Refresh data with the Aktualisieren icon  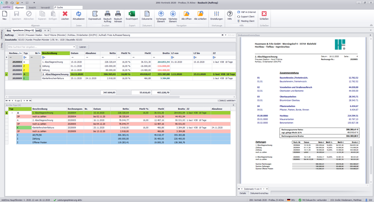79,15
